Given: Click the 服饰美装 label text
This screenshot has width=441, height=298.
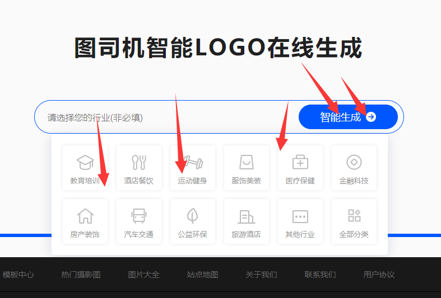Looking at the screenshot, I should (246, 181).
